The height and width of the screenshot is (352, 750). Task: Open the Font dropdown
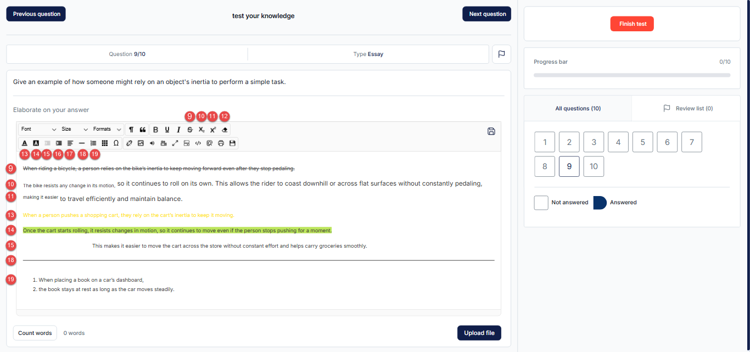click(x=38, y=129)
